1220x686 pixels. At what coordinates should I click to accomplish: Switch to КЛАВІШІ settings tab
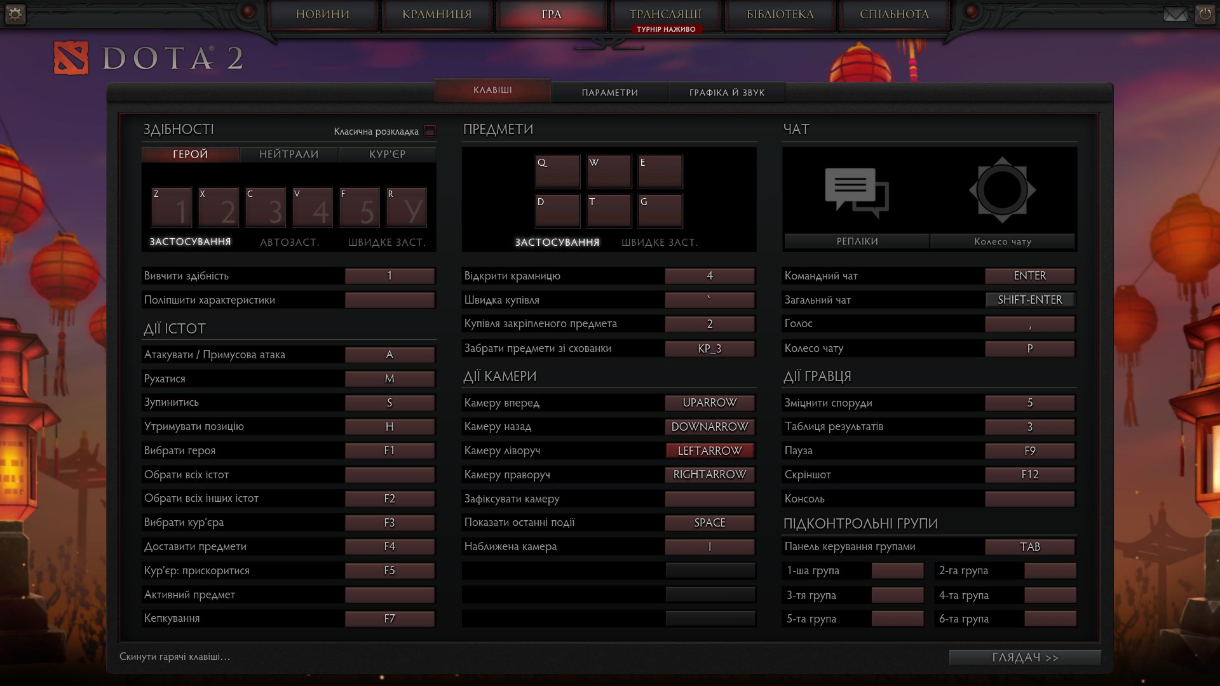click(x=492, y=90)
